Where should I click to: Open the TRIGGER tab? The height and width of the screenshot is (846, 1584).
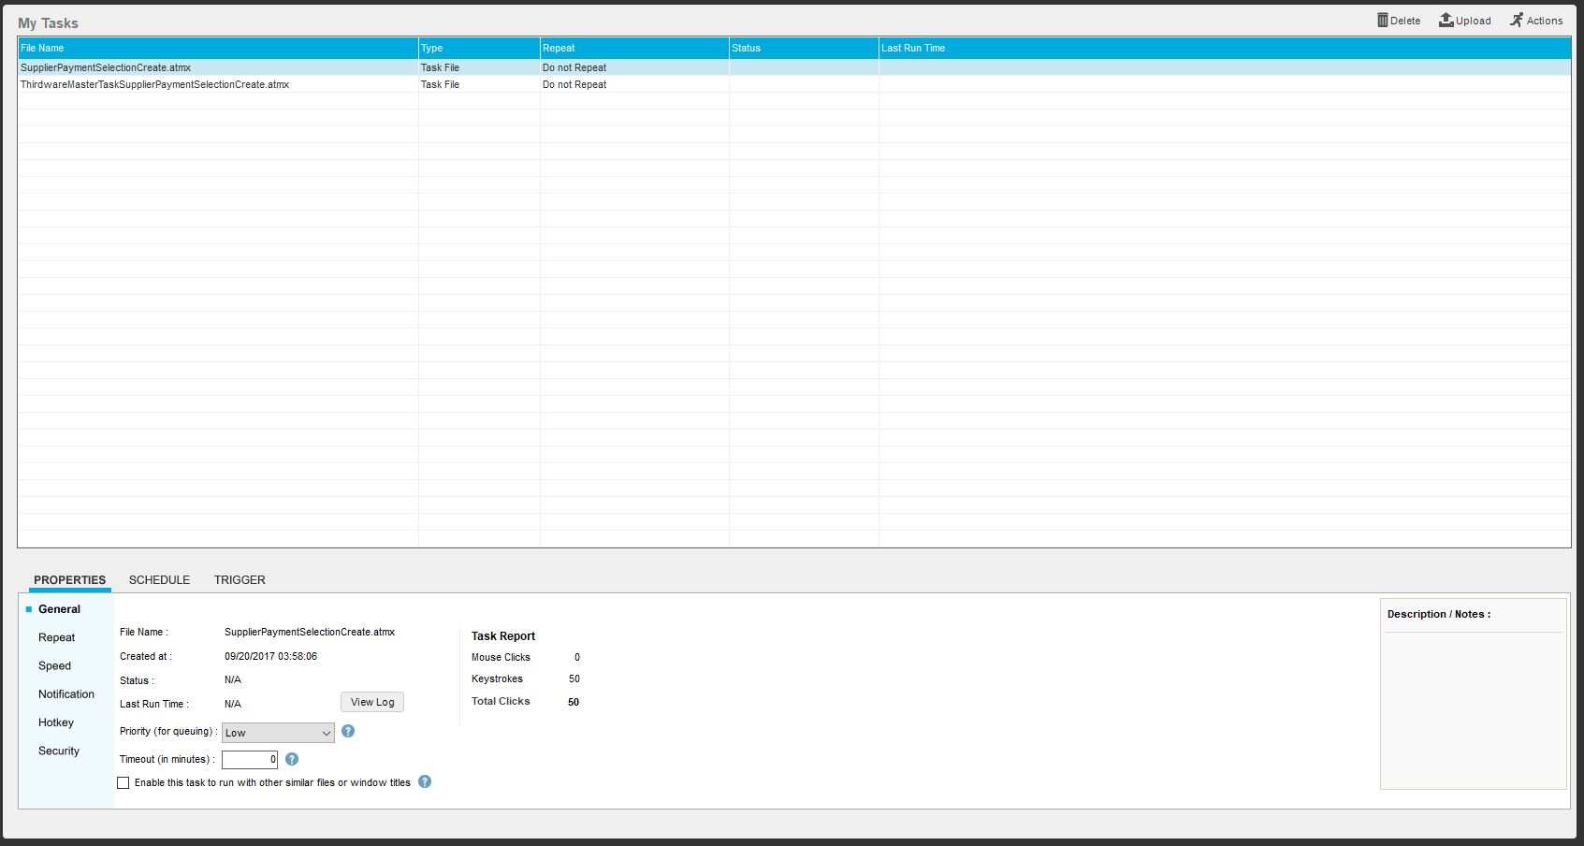pyautogui.click(x=240, y=580)
